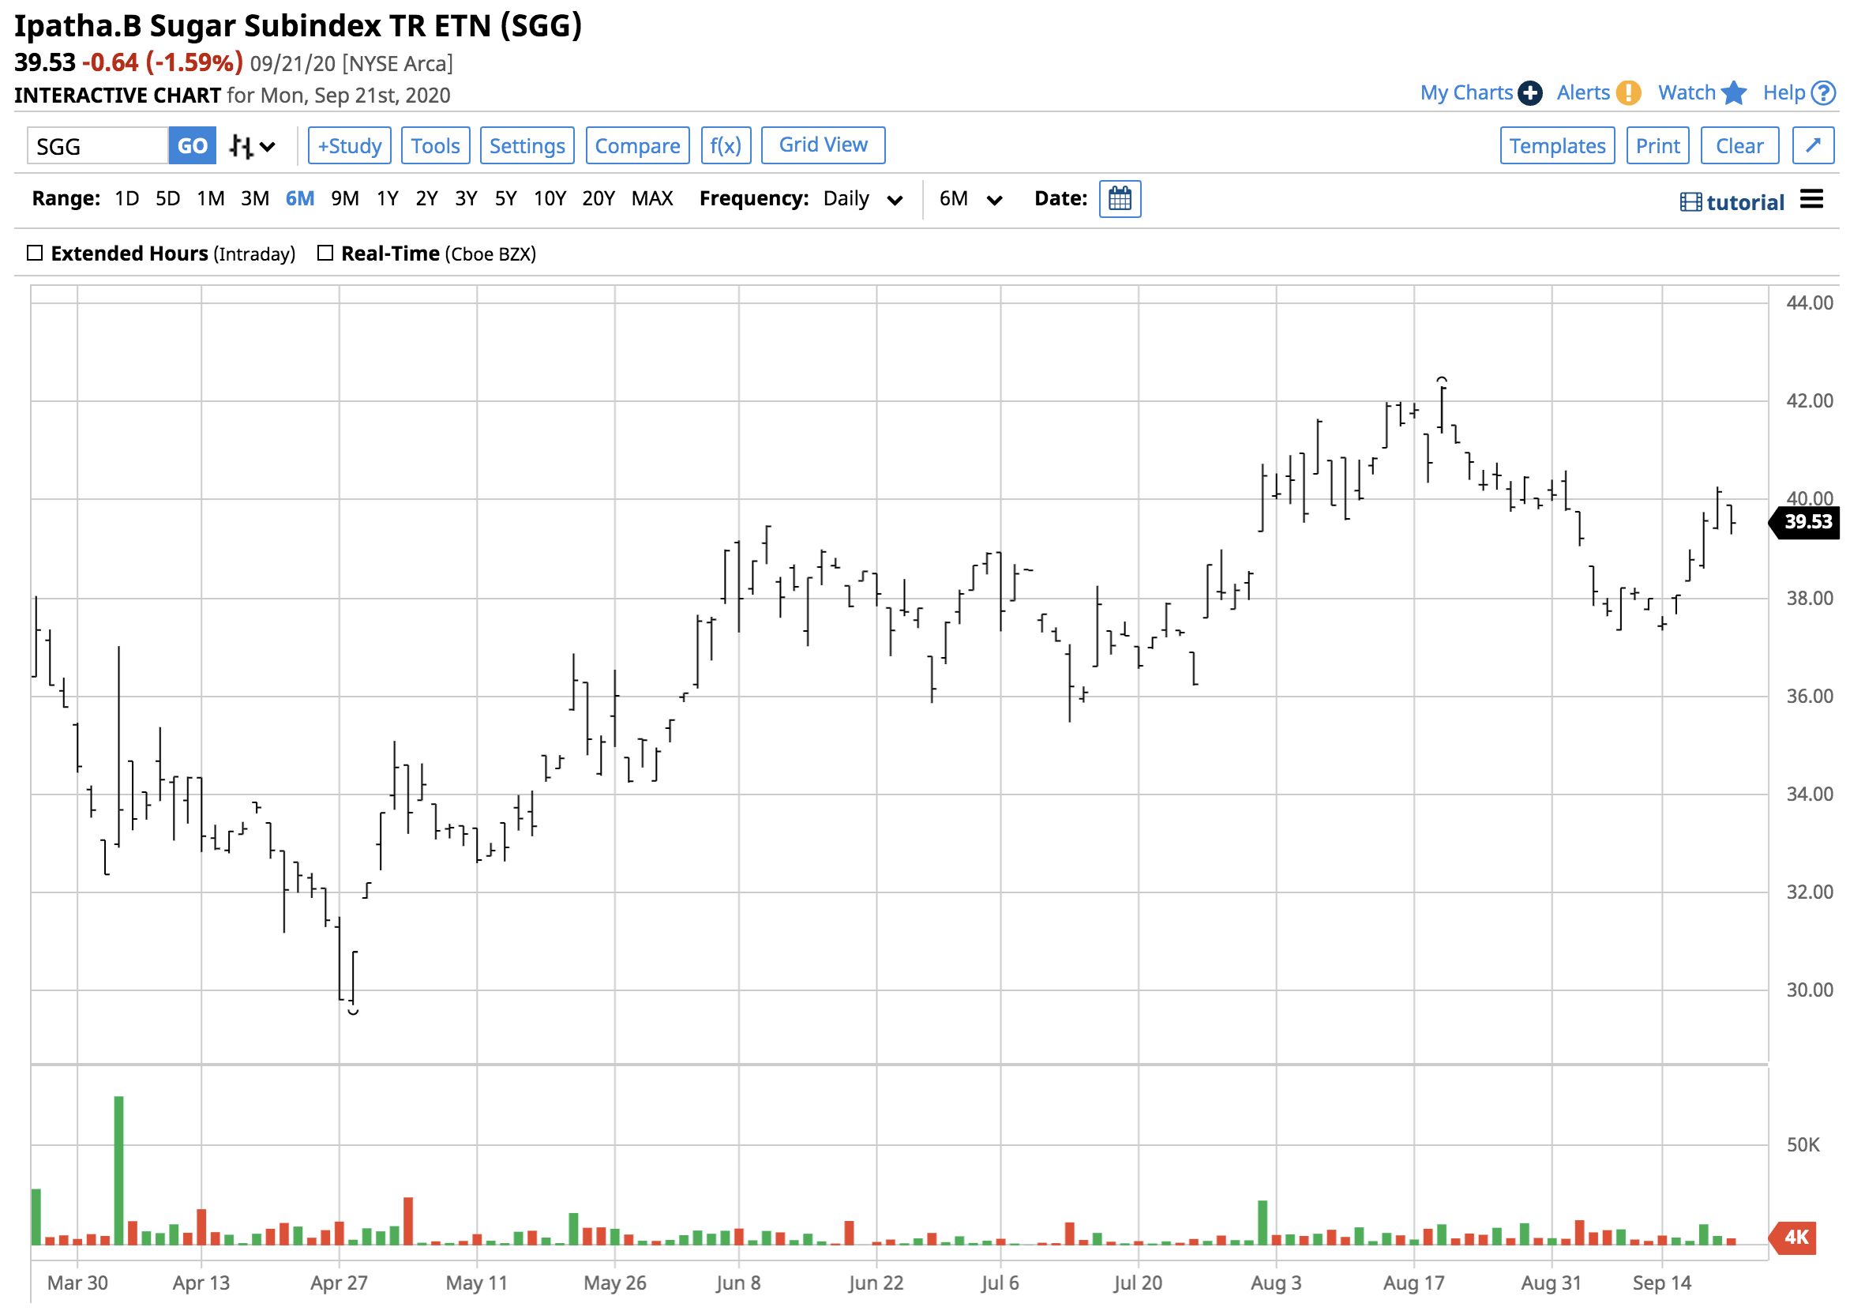Image resolution: width=1865 pixels, height=1311 pixels.
Task: Click the Clear button
Action: (x=1739, y=146)
